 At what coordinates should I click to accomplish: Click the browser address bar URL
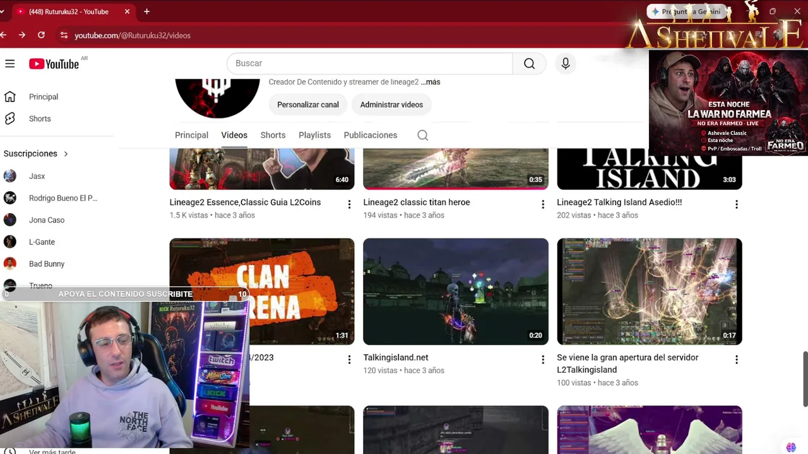click(133, 35)
